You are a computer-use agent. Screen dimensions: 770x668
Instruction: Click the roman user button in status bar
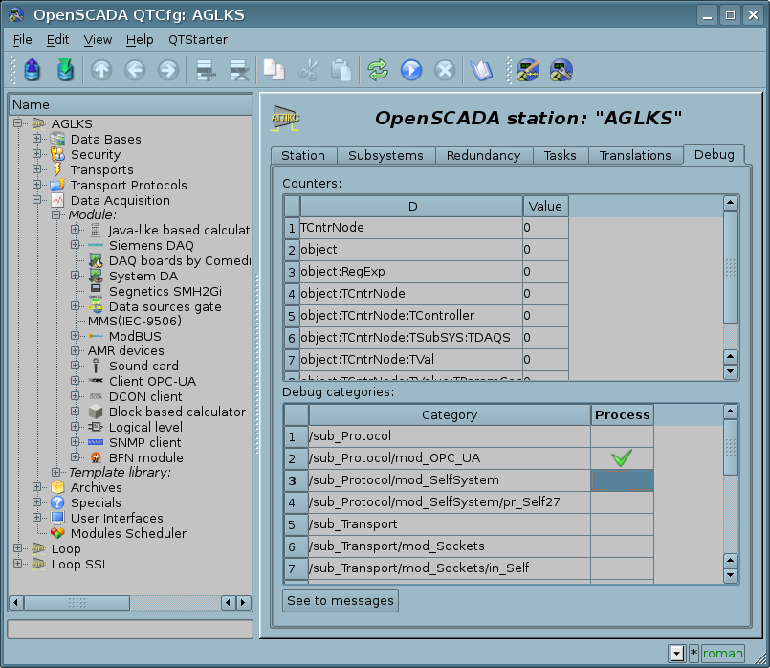point(722,654)
